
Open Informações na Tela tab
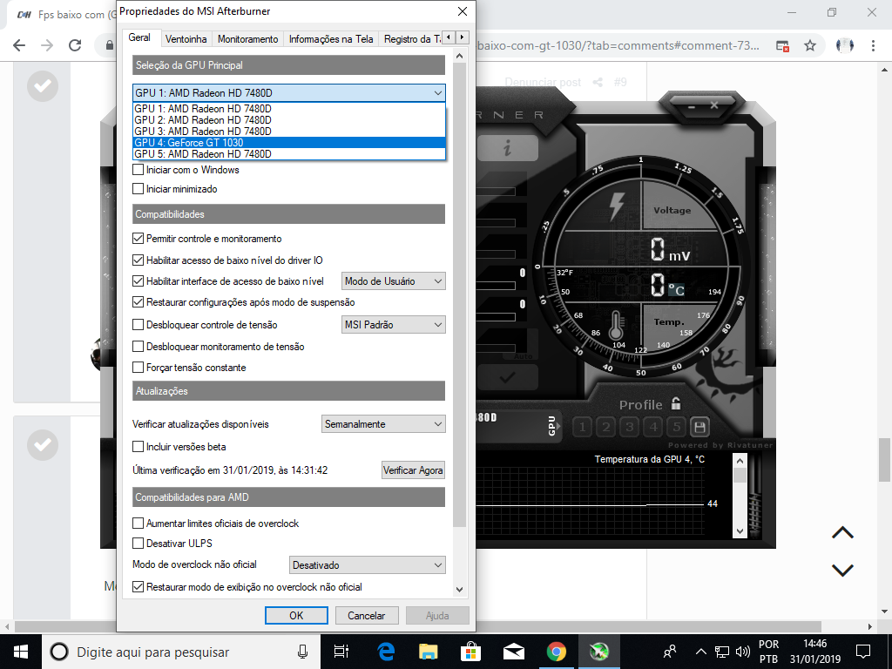coord(331,39)
